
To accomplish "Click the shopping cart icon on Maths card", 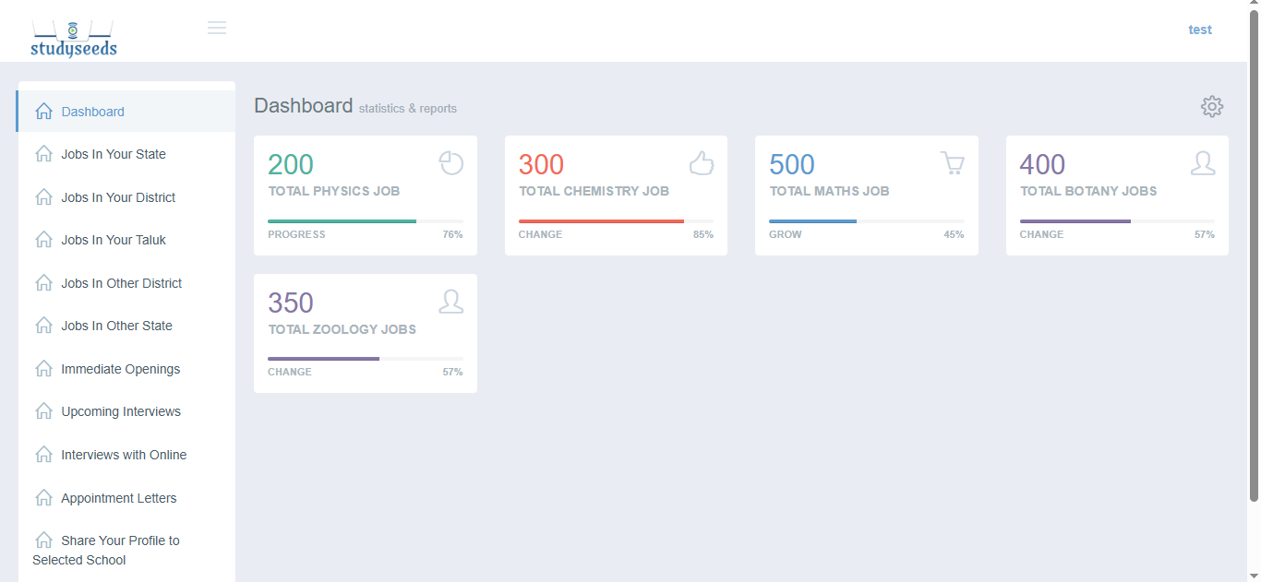I will click(952, 163).
